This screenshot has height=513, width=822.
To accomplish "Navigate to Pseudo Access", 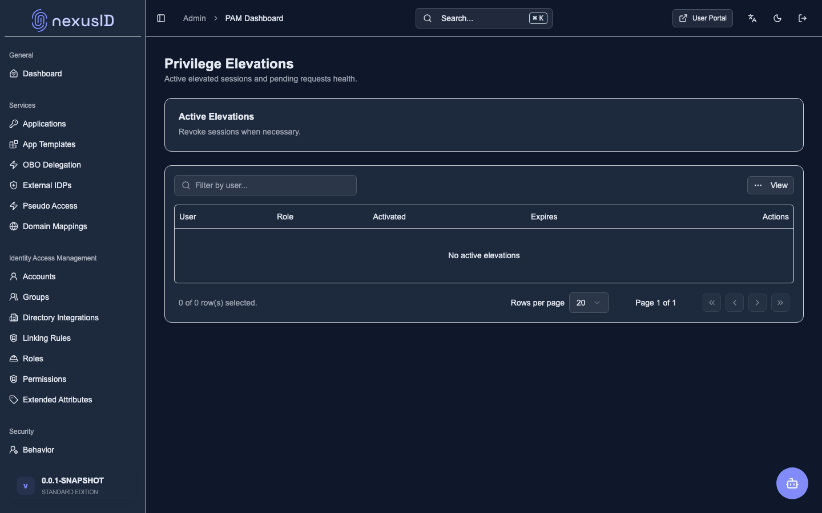I will pos(72,206).
